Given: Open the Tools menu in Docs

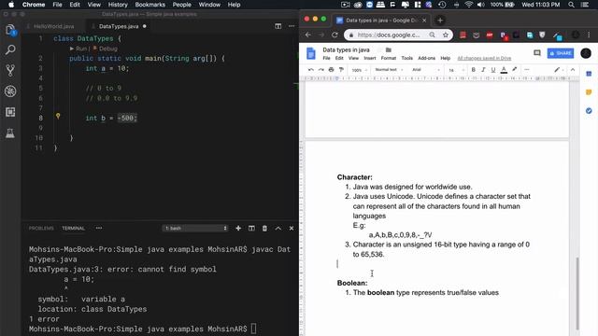Looking at the screenshot, I should coord(407,58).
